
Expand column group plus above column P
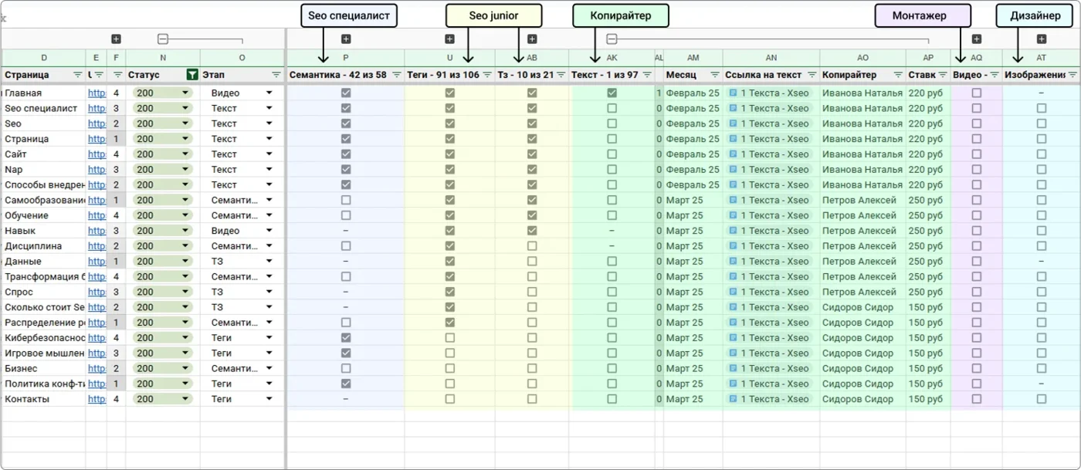[x=346, y=39]
